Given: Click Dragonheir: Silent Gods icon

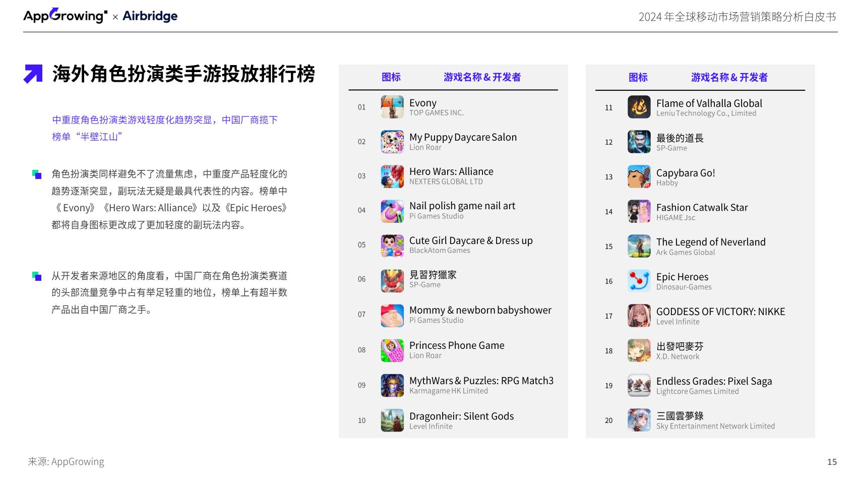Looking at the screenshot, I should 392,420.
